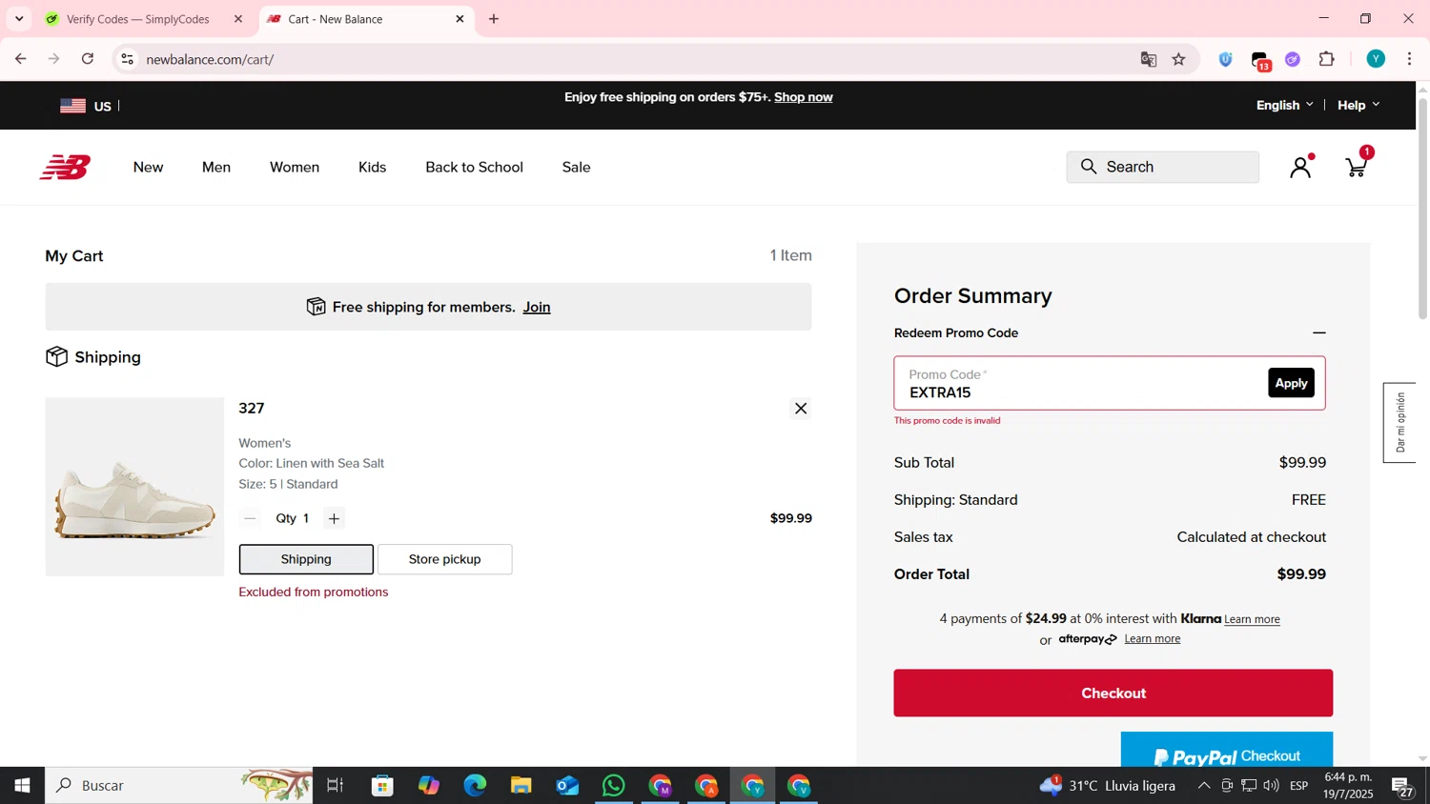Open Outlook from the taskbar

tap(567, 786)
